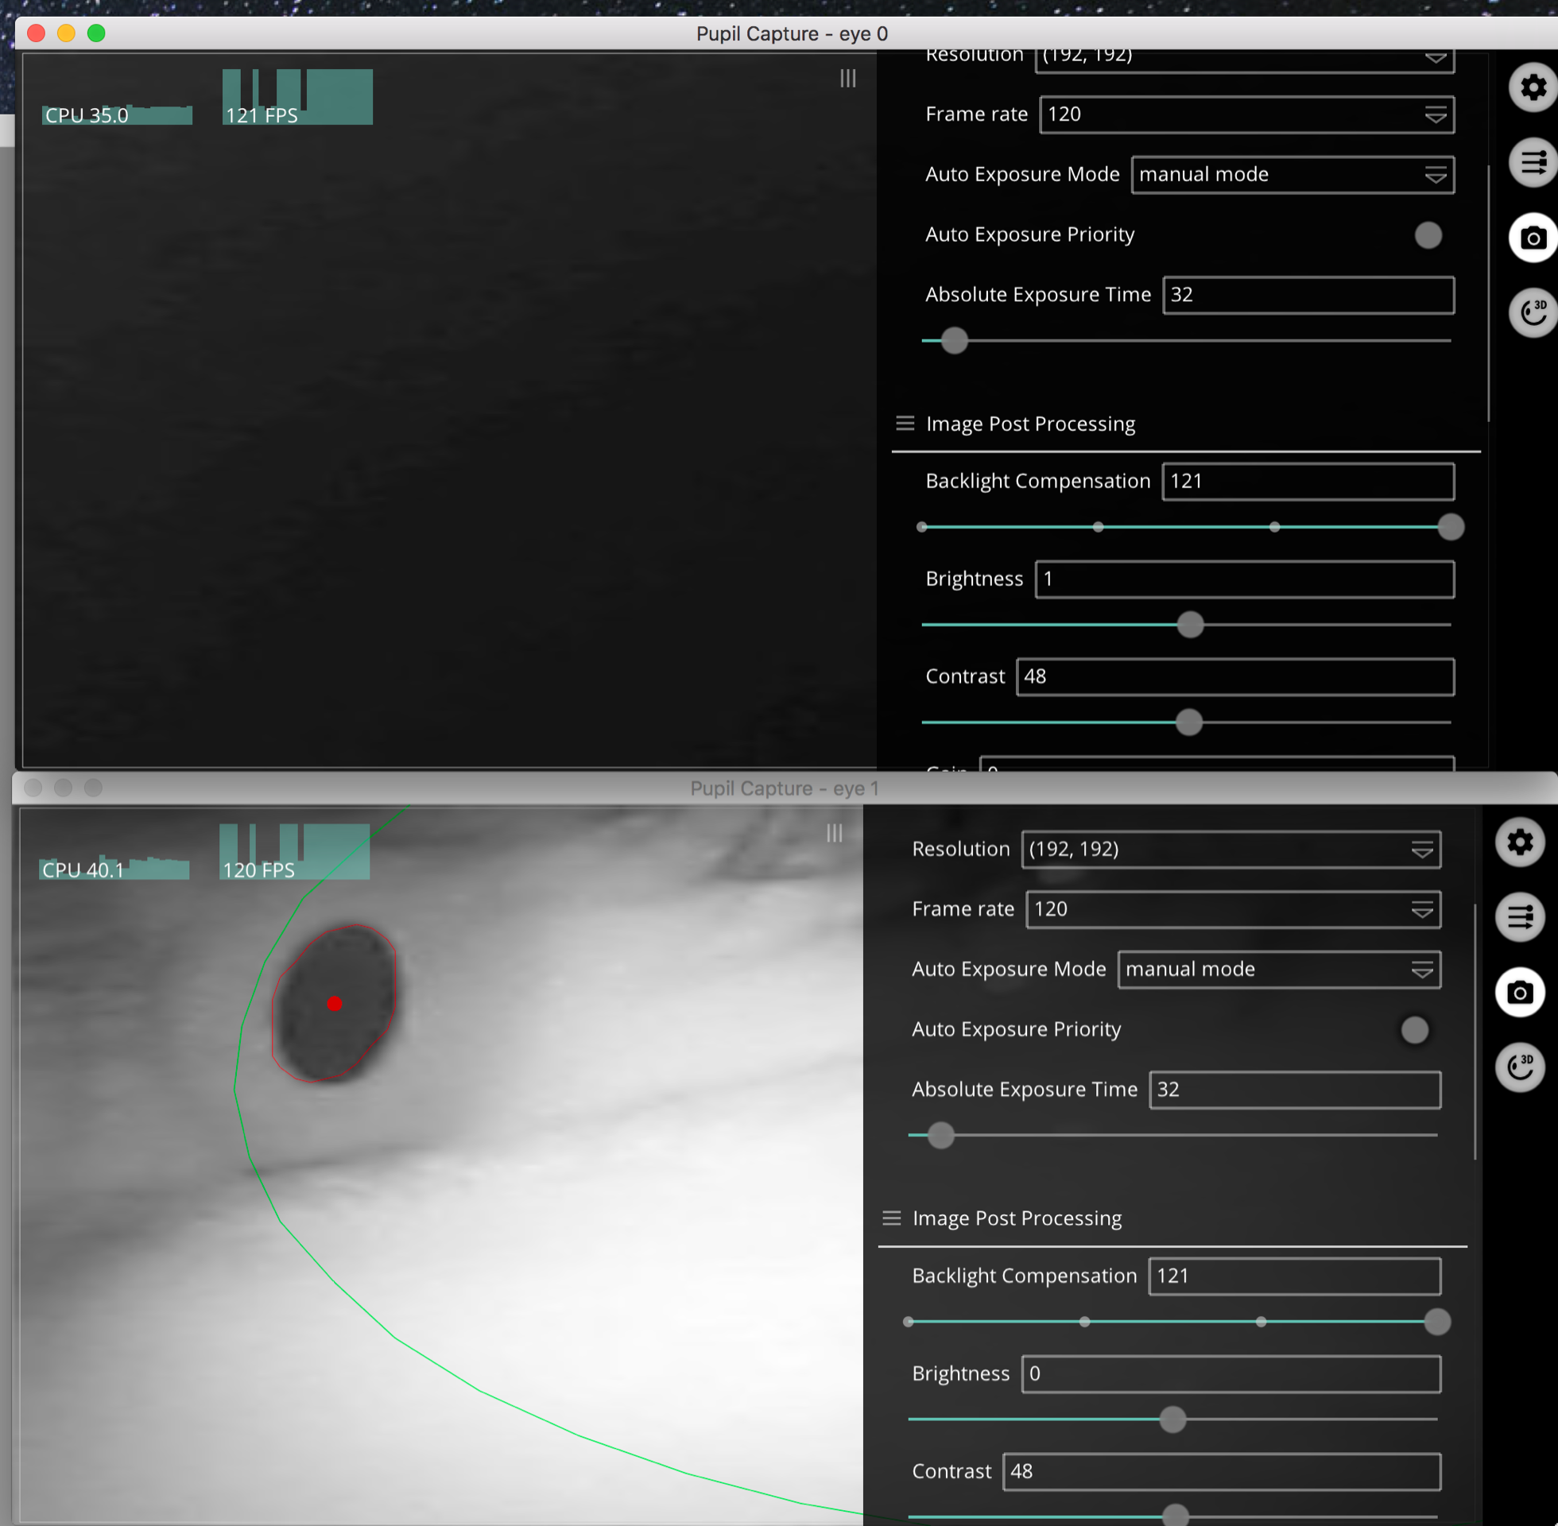Reset the 3D eye model in eye 1
This screenshot has height=1526, width=1558.
coord(1521,1067)
